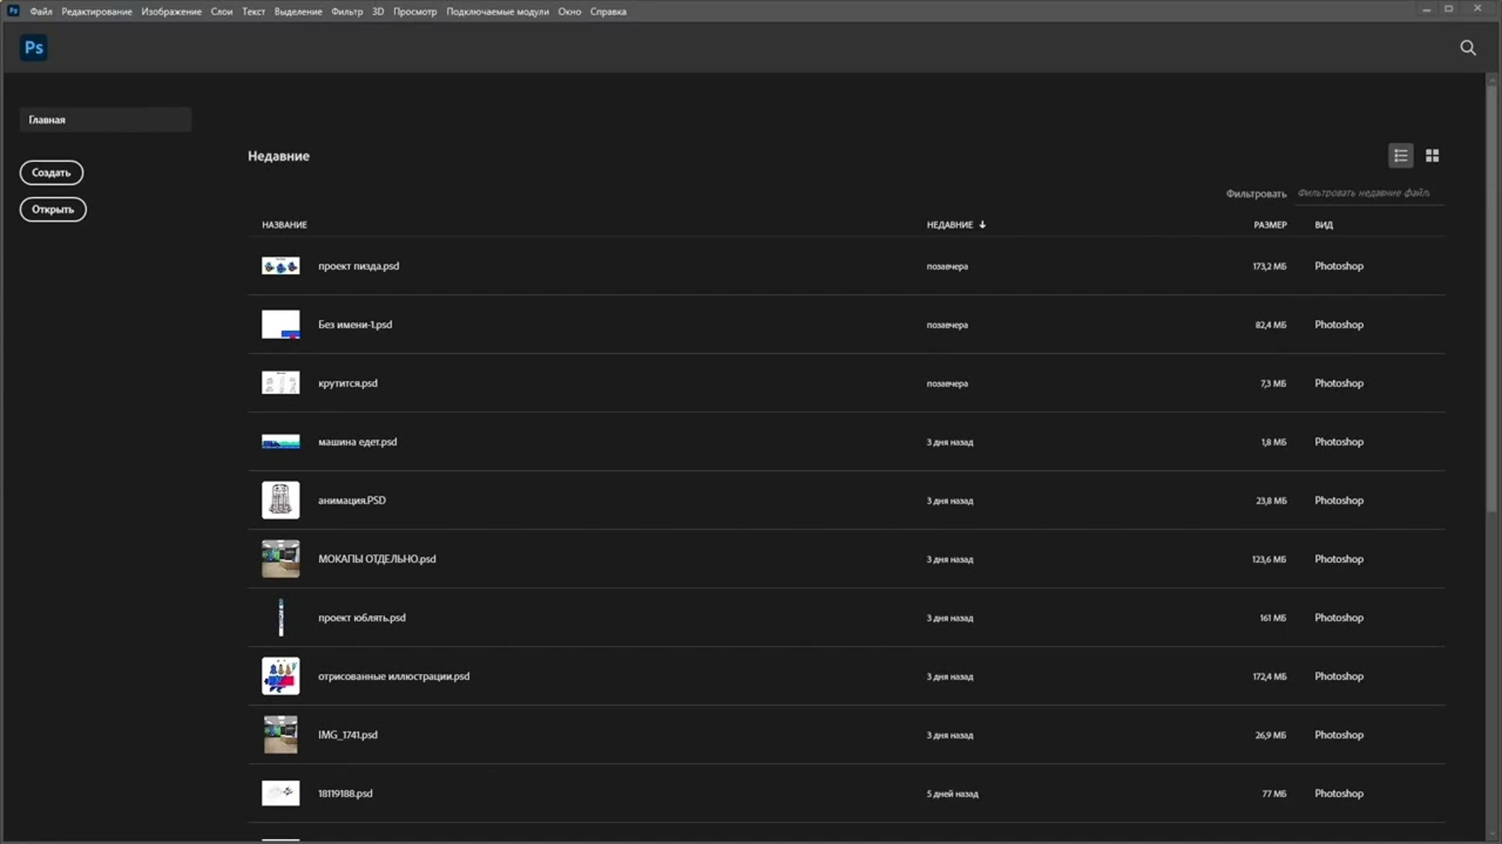Image resolution: width=1502 pixels, height=844 pixels.
Task: Open the Фильтр menu
Action: point(347,12)
